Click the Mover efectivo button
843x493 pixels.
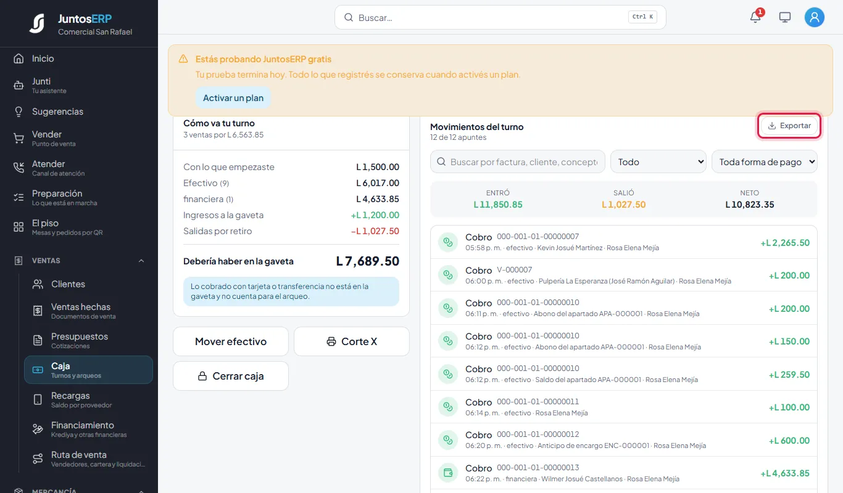click(231, 341)
